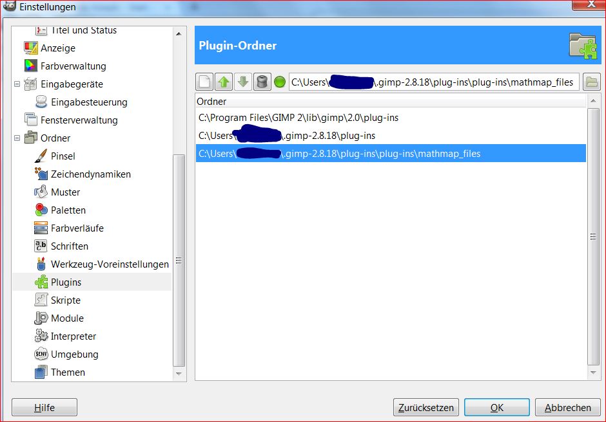Click the folder list scroll down arrow

(593, 372)
